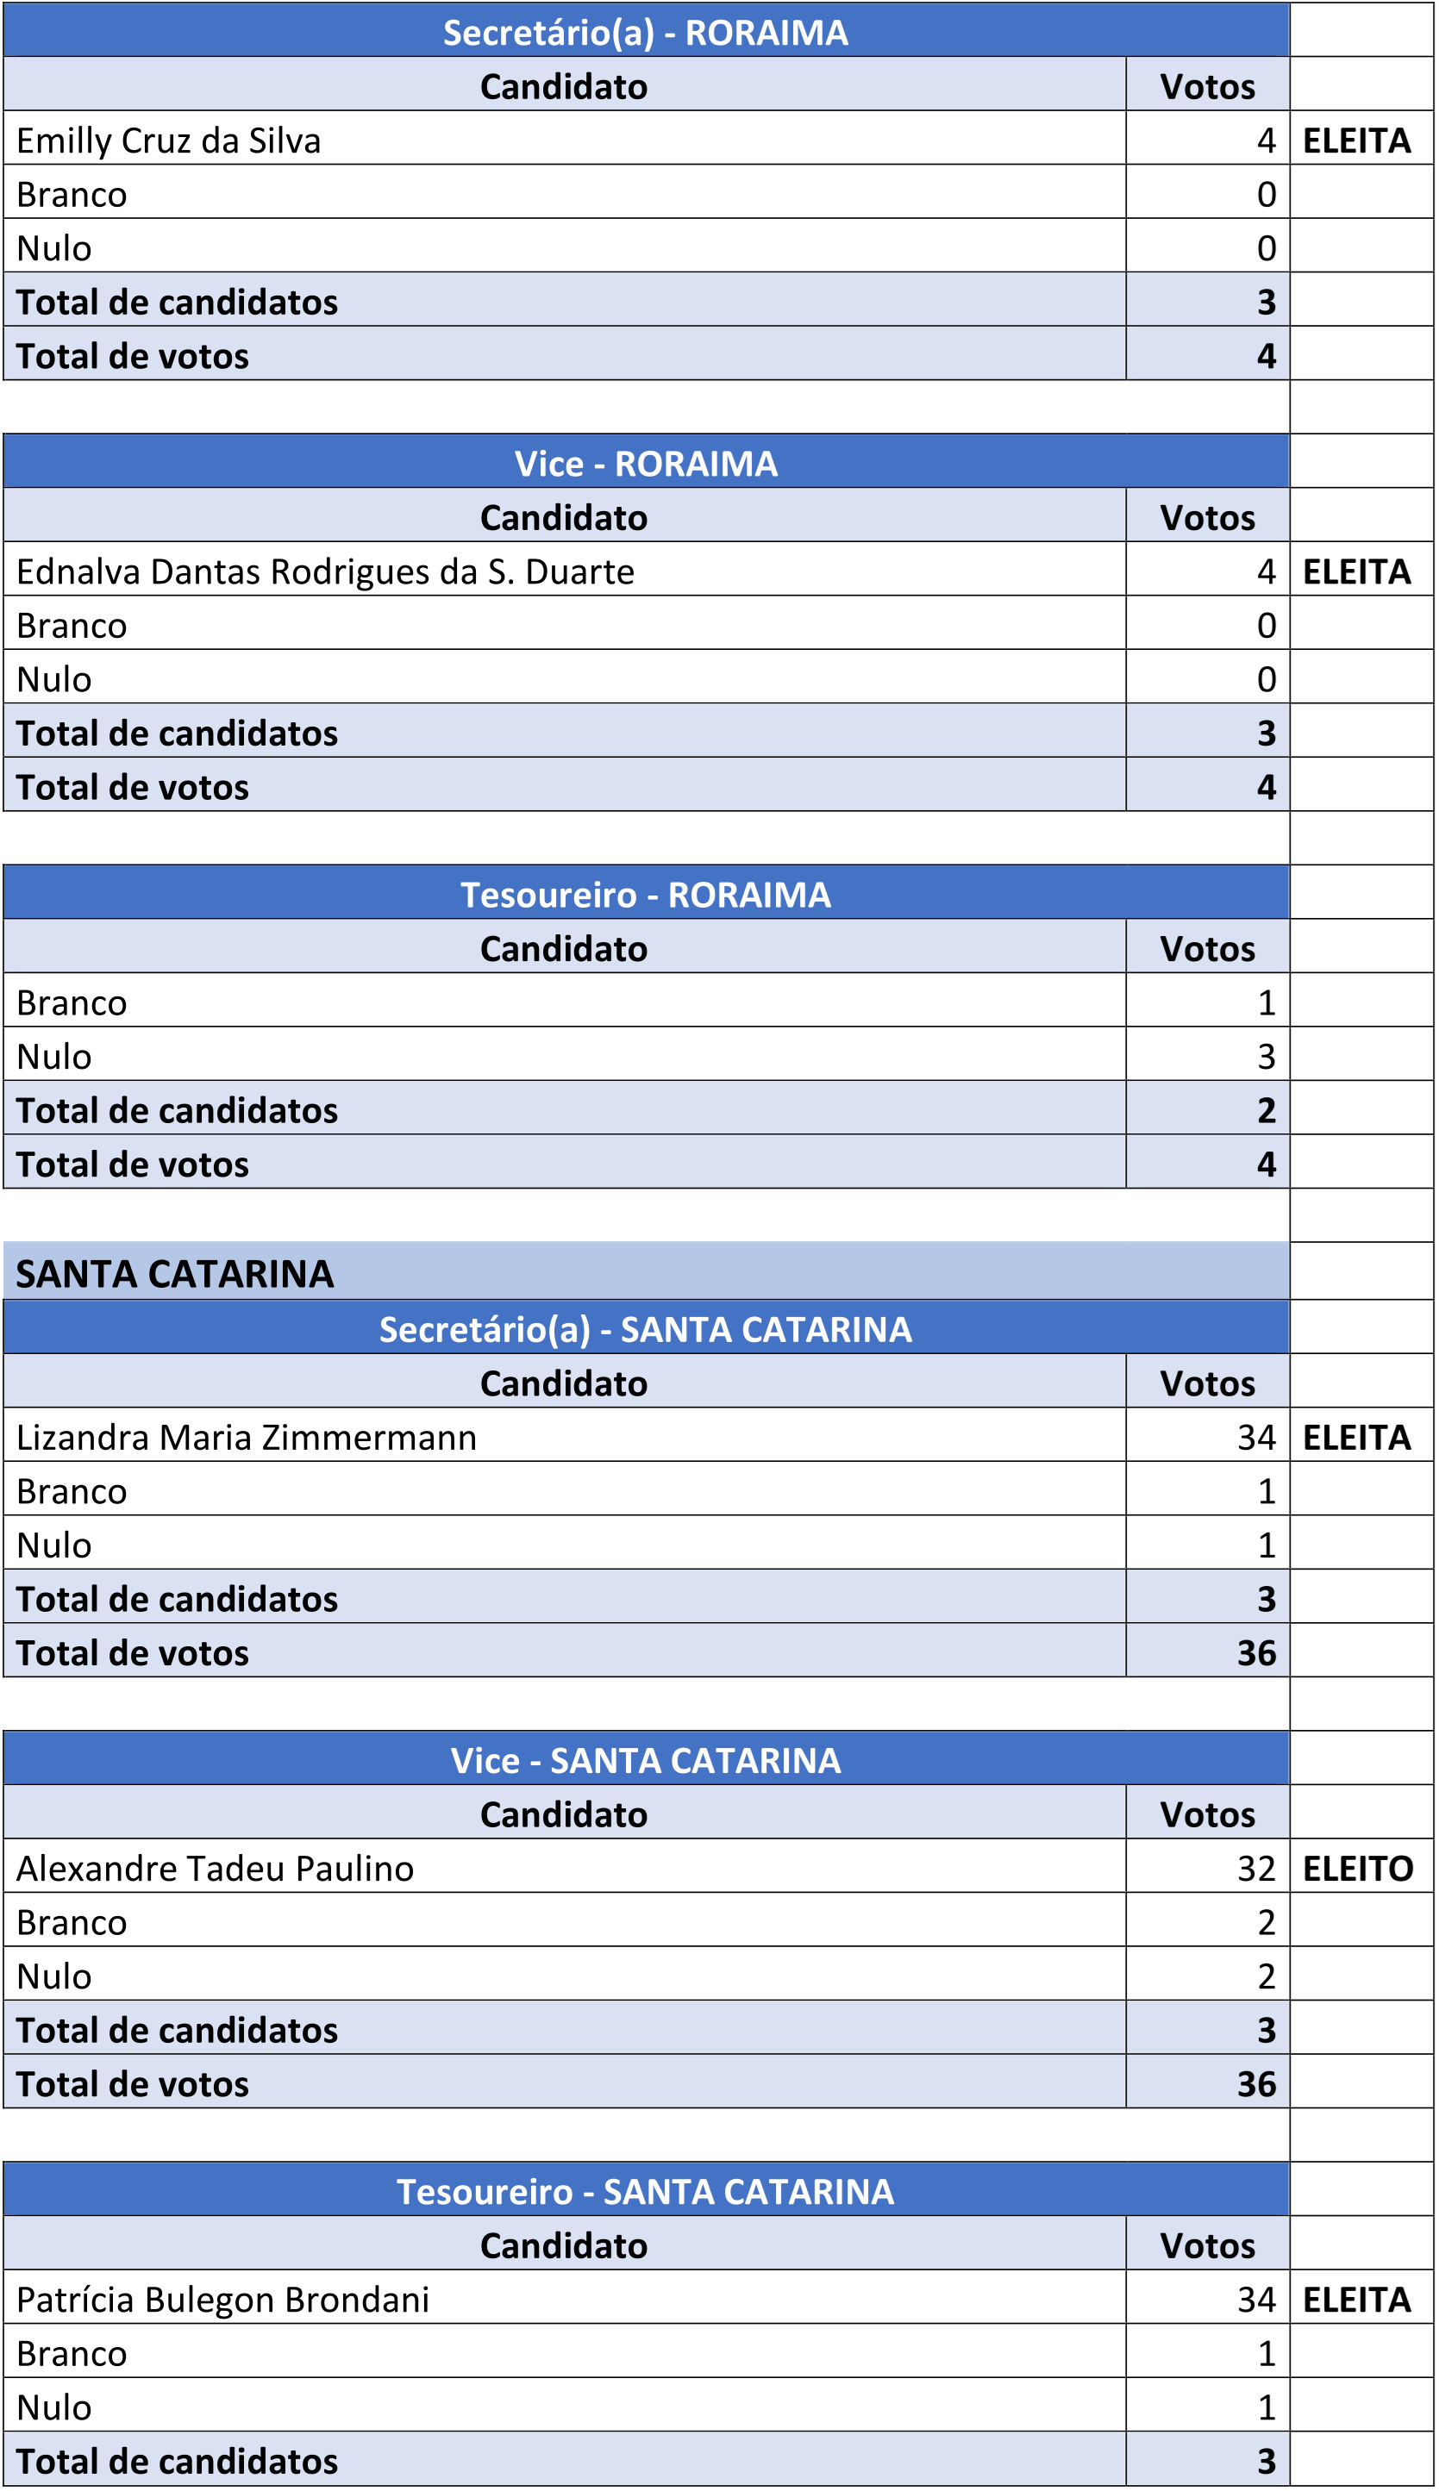Viewport: 1439px width, 2491px height.
Task: Click the ELEITA label beside Emilly Cruz
Action: point(1356,140)
